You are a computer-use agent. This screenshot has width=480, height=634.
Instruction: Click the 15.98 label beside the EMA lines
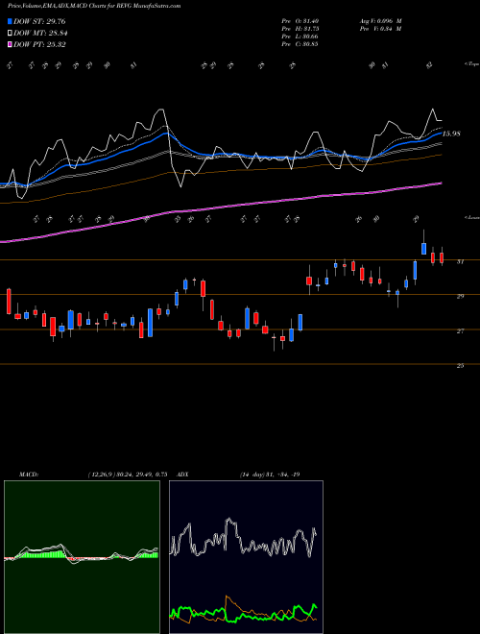pyautogui.click(x=451, y=134)
